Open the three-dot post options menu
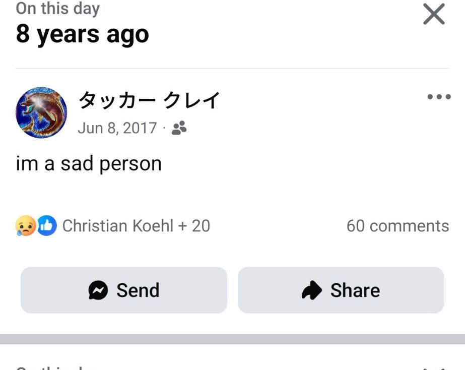Viewport: 465px width, 370px height. click(438, 97)
